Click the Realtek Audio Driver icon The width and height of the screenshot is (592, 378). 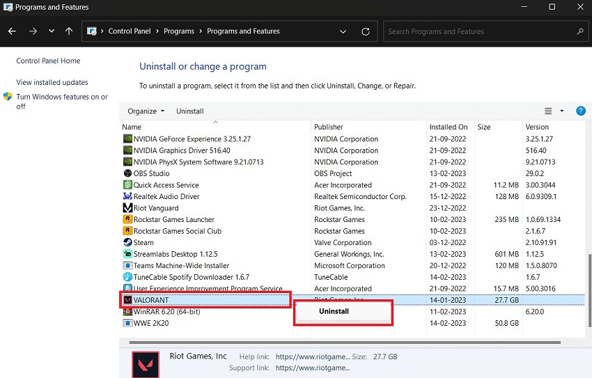pos(127,196)
